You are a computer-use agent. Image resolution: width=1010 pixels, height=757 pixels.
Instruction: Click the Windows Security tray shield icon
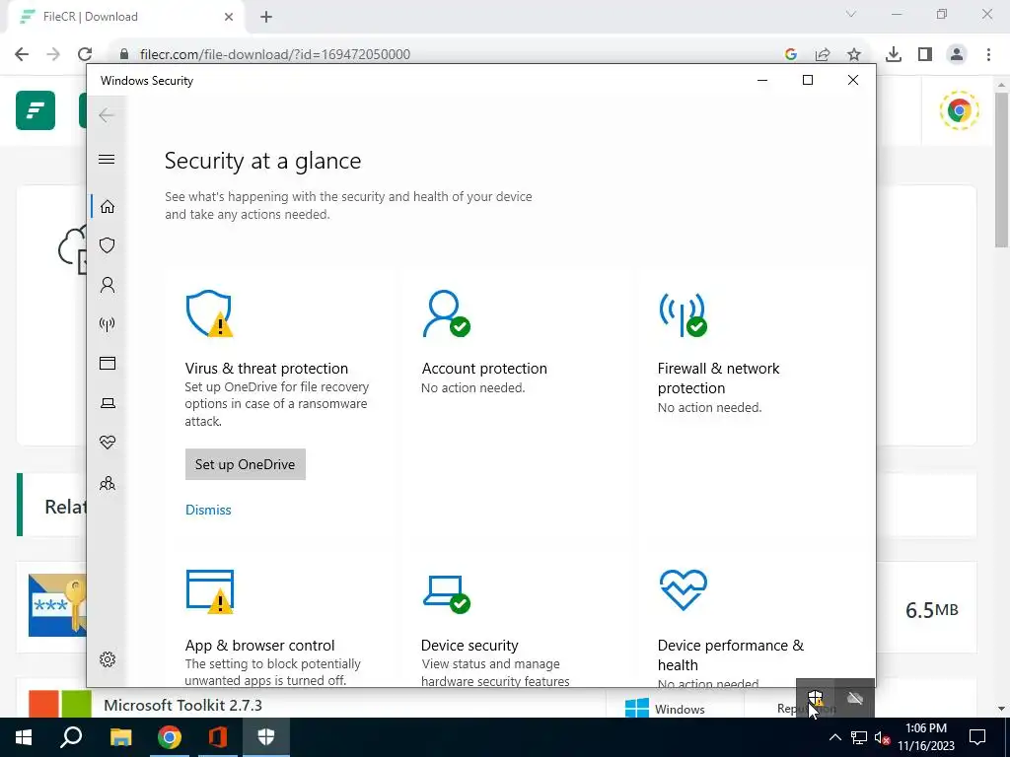(x=816, y=699)
